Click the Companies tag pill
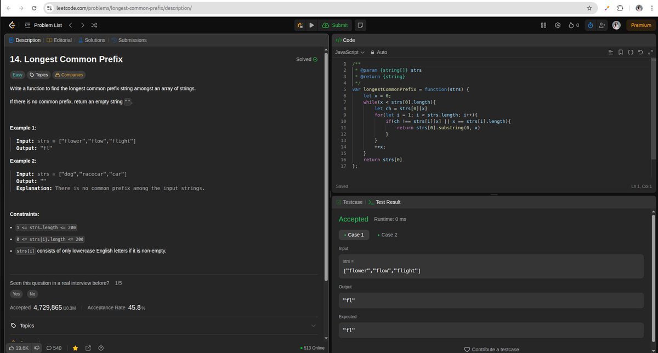 click(x=69, y=75)
